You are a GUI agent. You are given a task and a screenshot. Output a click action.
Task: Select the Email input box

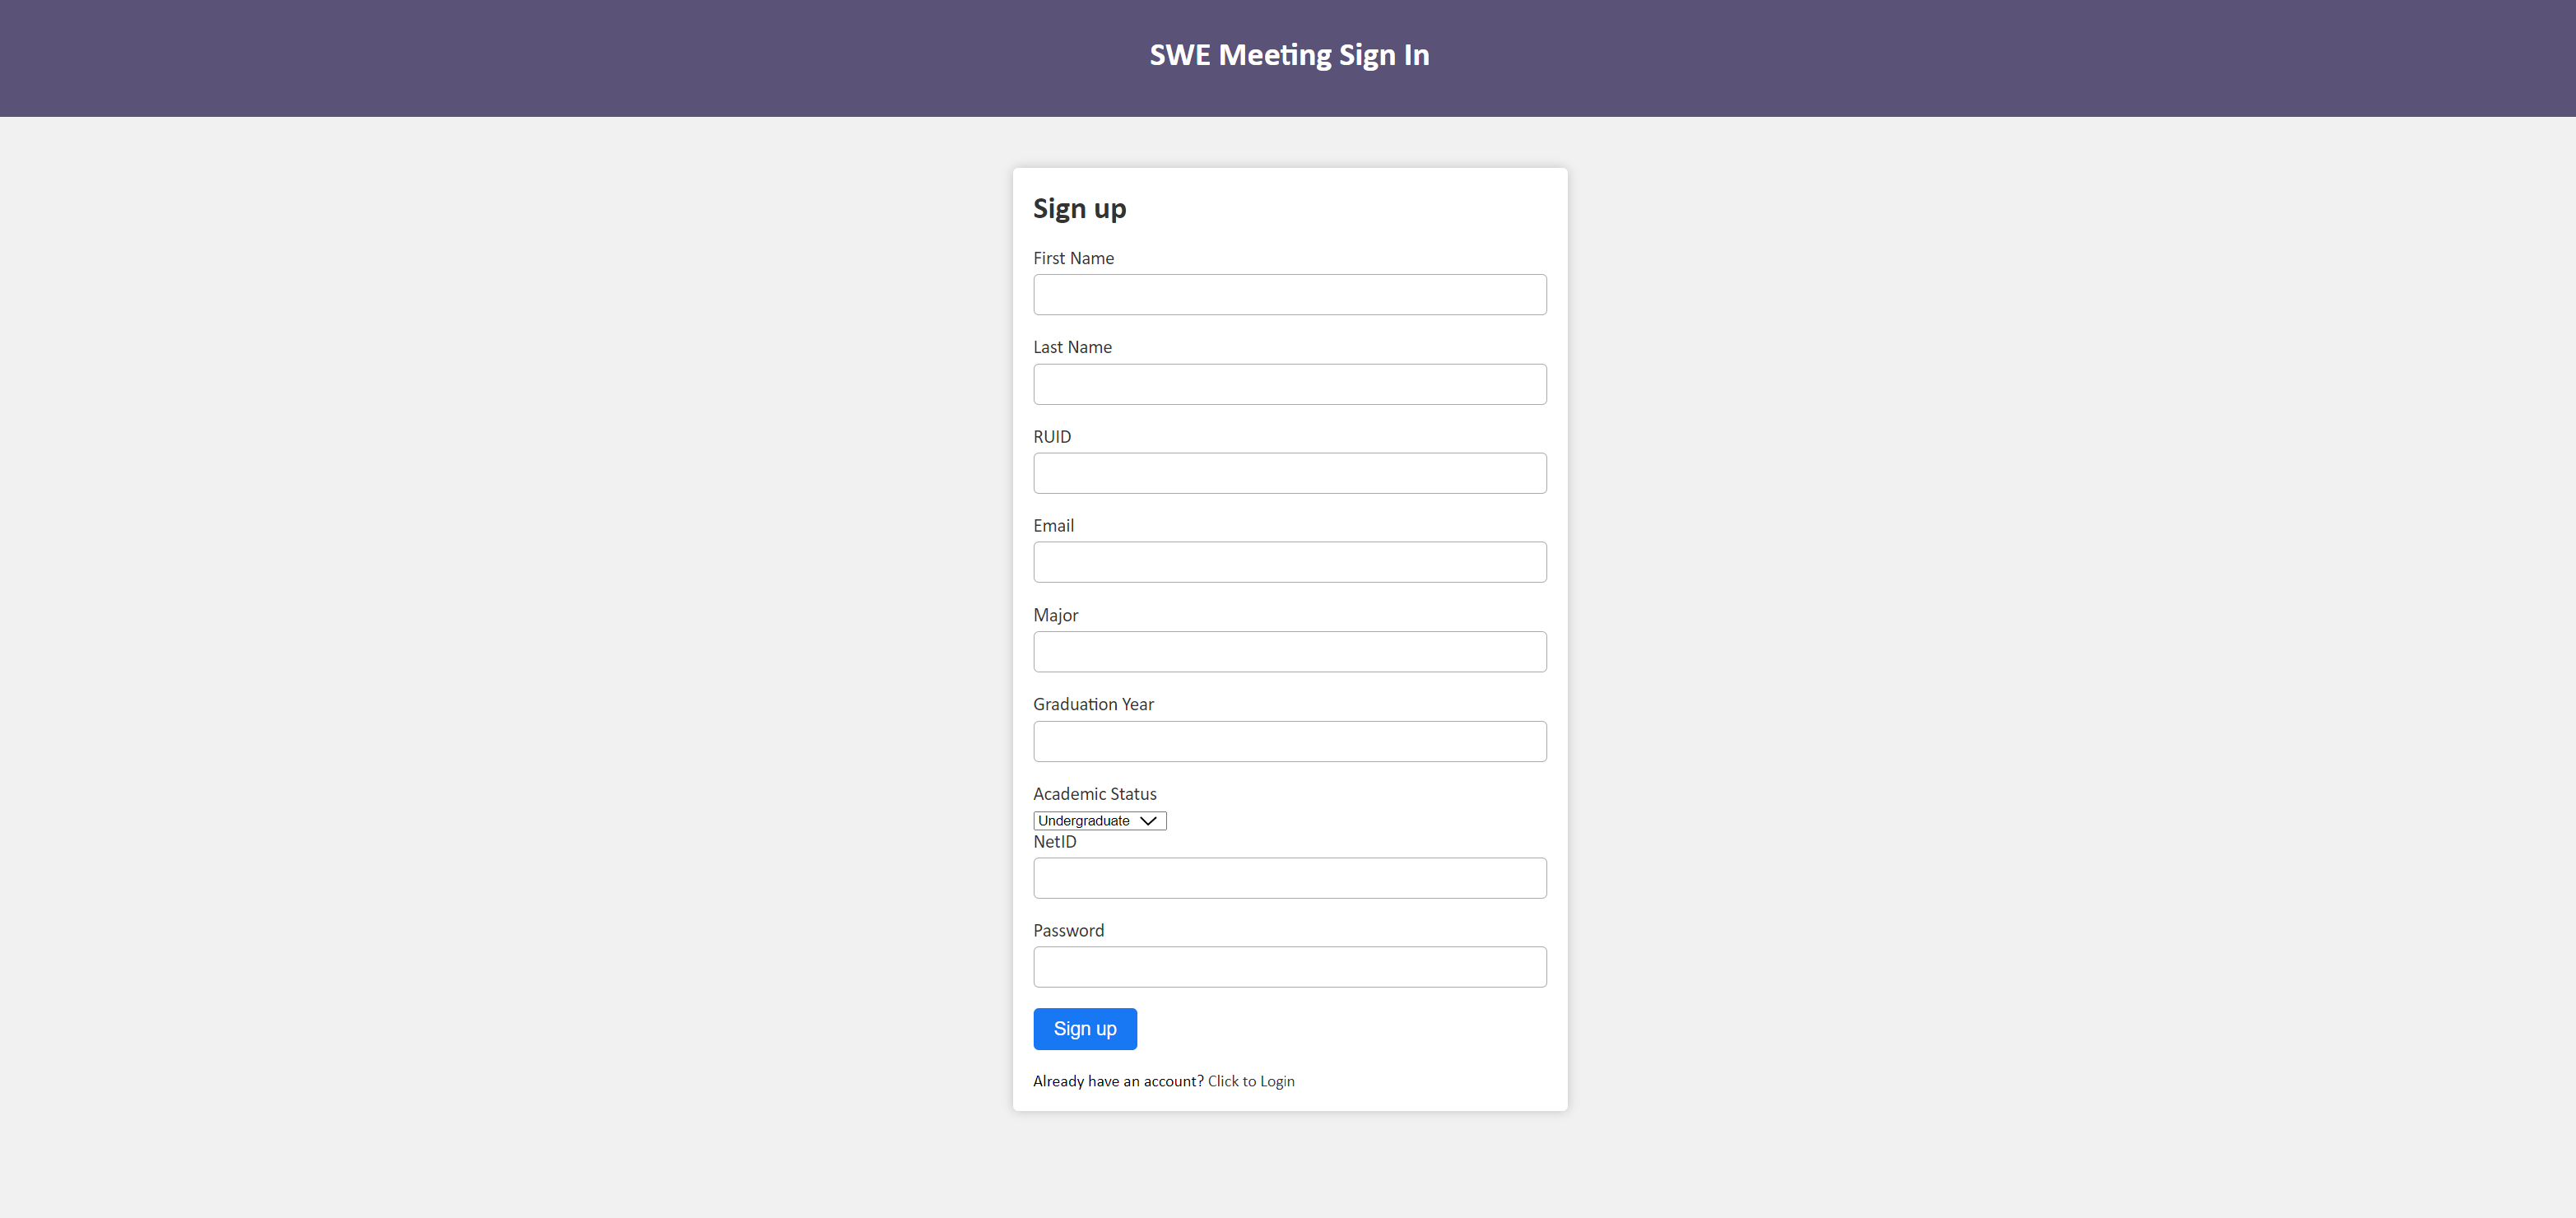click(1289, 562)
